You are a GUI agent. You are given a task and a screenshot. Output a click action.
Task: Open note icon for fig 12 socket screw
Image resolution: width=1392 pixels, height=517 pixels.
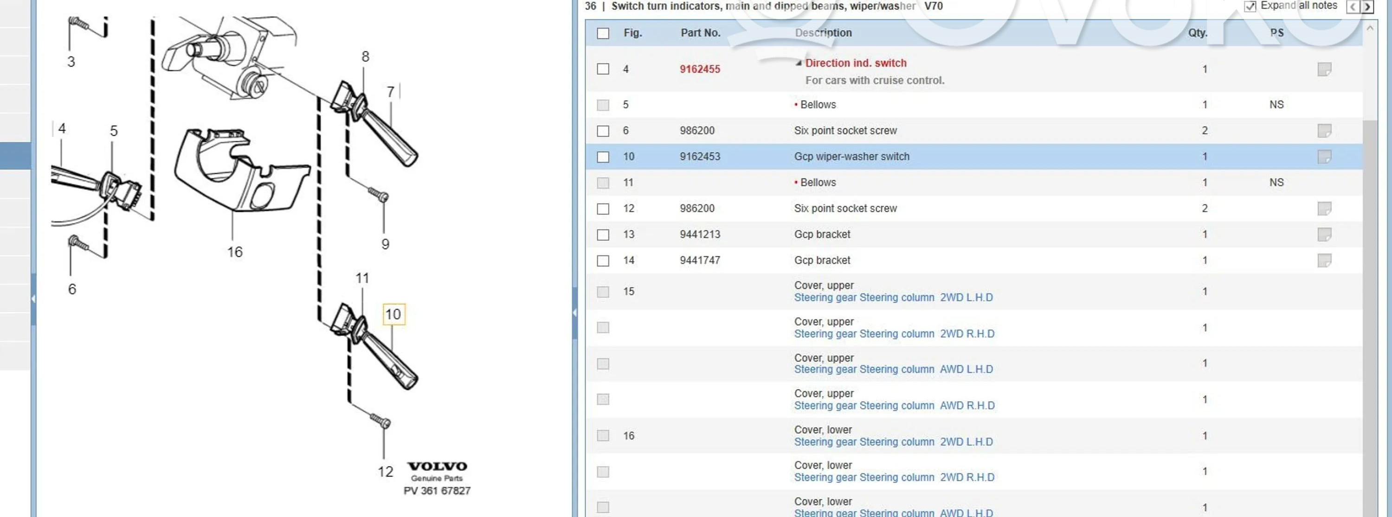point(1324,208)
